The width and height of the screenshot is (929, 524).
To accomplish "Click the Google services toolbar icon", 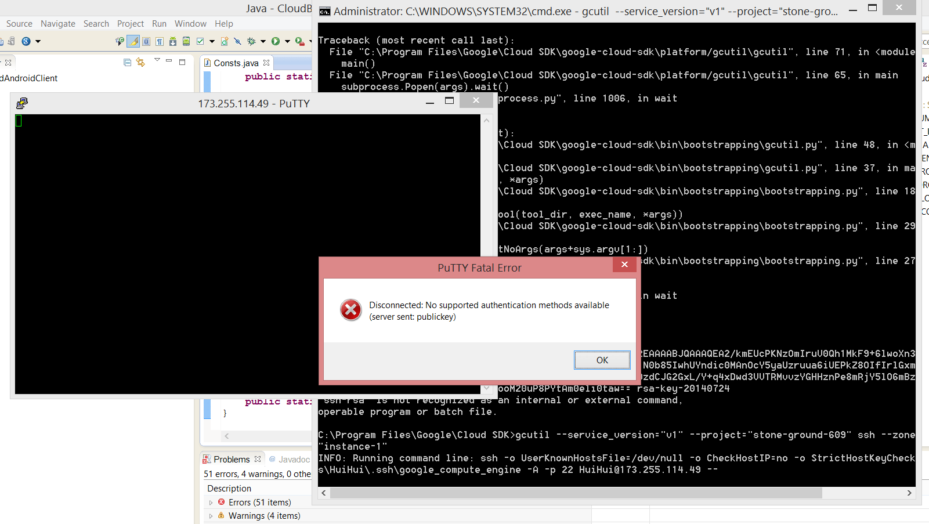I will pyautogui.click(x=26, y=41).
